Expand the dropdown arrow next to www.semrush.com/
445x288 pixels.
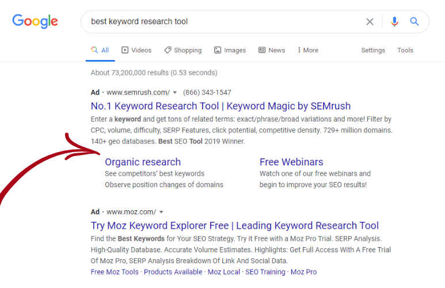pos(175,93)
